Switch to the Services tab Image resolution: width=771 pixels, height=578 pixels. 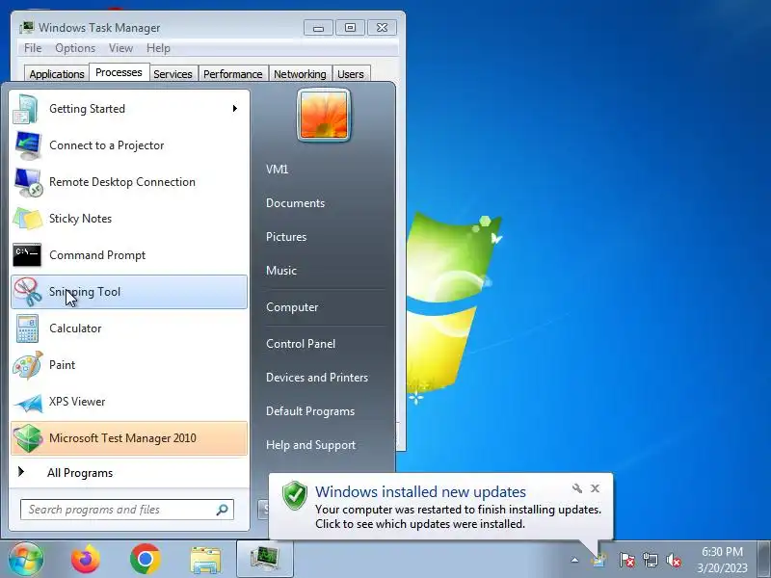(173, 74)
